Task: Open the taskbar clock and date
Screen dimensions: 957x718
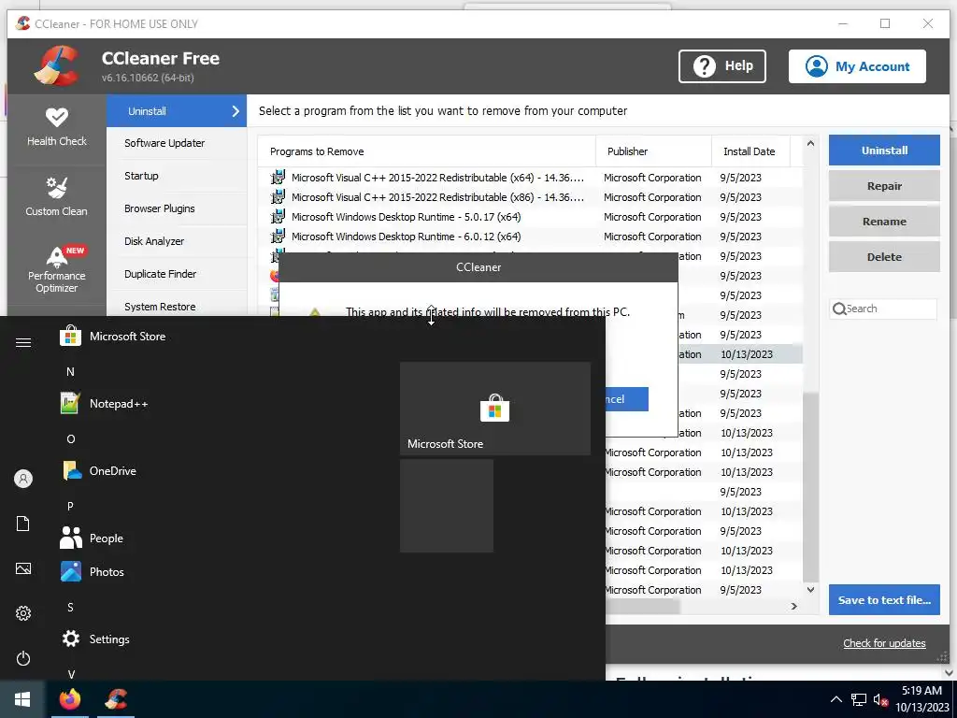Action: pyautogui.click(x=921, y=699)
